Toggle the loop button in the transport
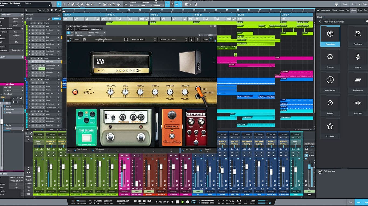Viewport: 368px width, 206px height. tap(194, 202)
